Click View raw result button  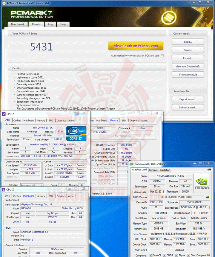(x=188, y=74)
